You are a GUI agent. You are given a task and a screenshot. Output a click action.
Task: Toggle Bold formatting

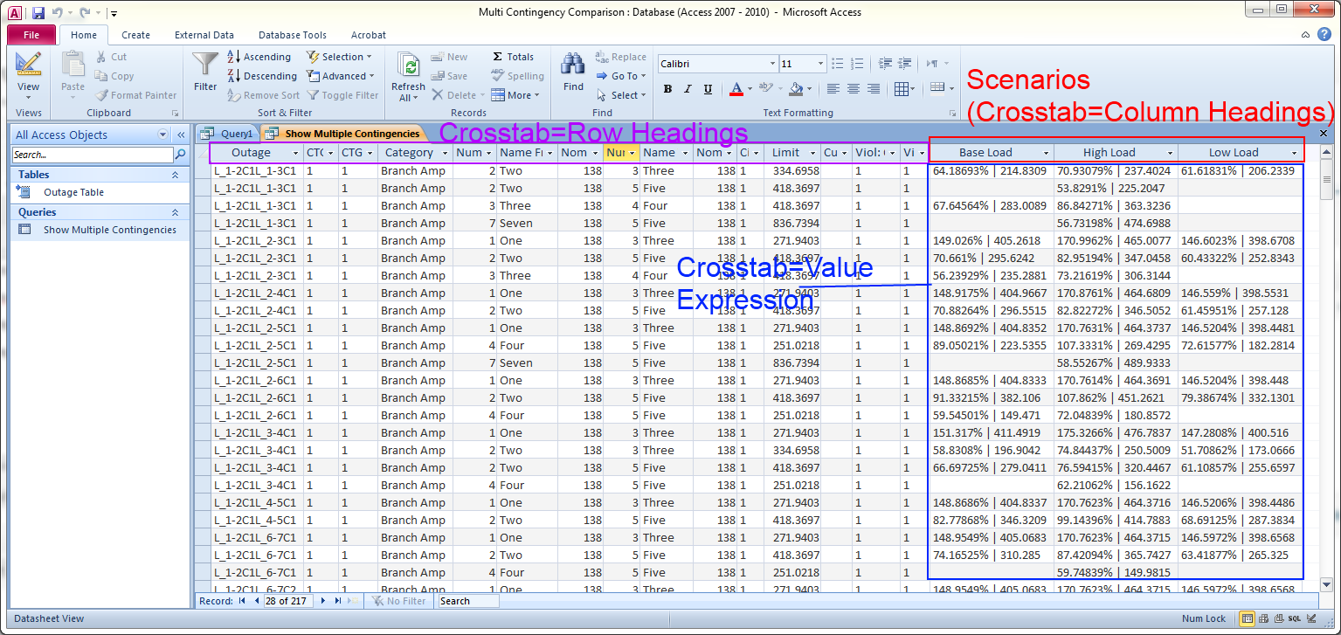coord(667,88)
